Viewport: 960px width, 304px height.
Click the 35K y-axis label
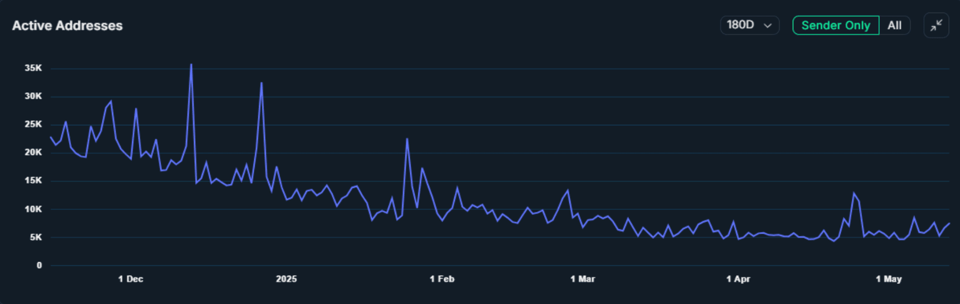(x=33, y=68)
